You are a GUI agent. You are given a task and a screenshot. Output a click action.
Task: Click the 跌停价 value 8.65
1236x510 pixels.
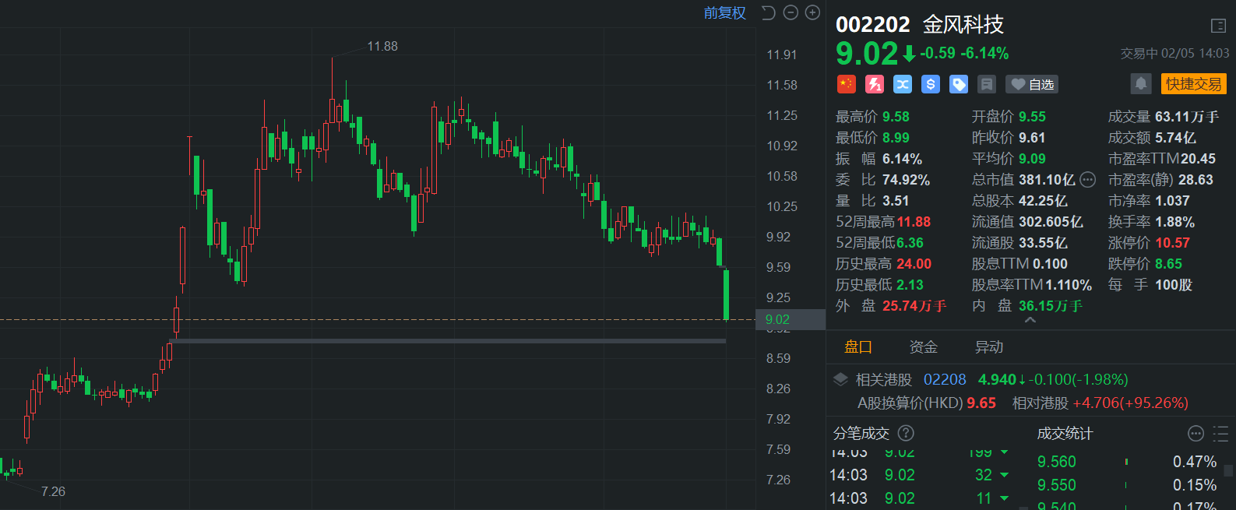point(1168,264)
